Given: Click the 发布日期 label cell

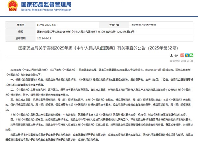Looking at the screenshot, I should coord(20,38).
